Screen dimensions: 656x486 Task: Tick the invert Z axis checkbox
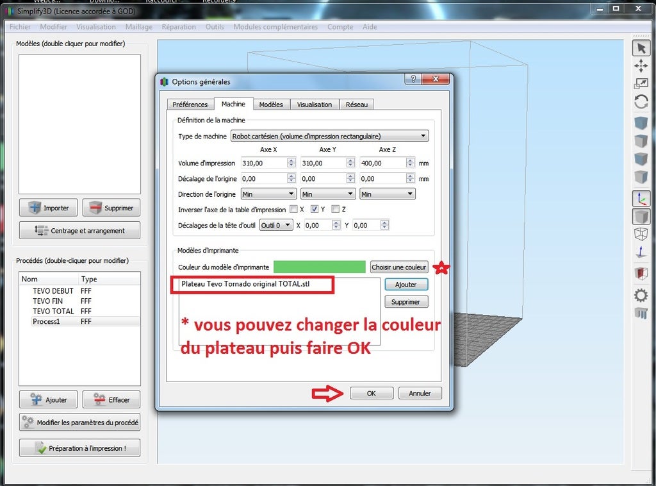coord(335,209)
